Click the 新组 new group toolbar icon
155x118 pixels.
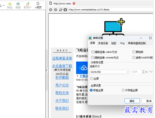pyautogui.click(x=10, y=6)
